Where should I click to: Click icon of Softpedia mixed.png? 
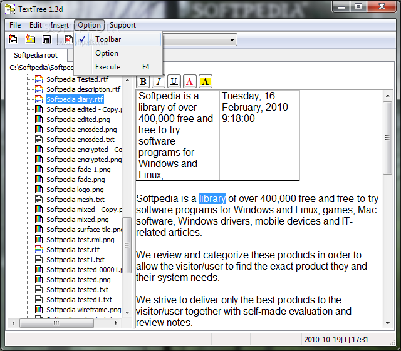(39, 220)
